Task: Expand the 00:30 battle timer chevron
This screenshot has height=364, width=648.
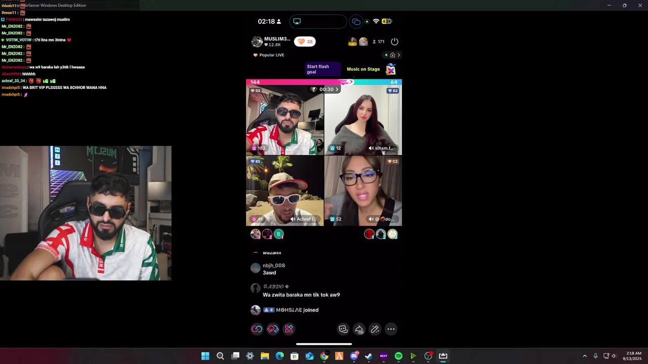Action: click(x=337, y=89)
